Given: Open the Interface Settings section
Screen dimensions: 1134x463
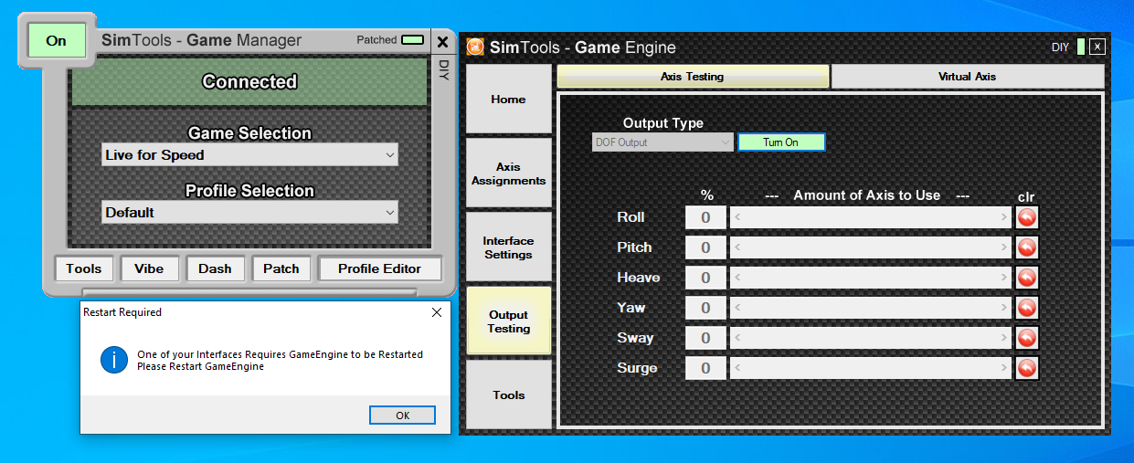Looking at the screenshot, I should pyautogui.click(x=509, y=247).
